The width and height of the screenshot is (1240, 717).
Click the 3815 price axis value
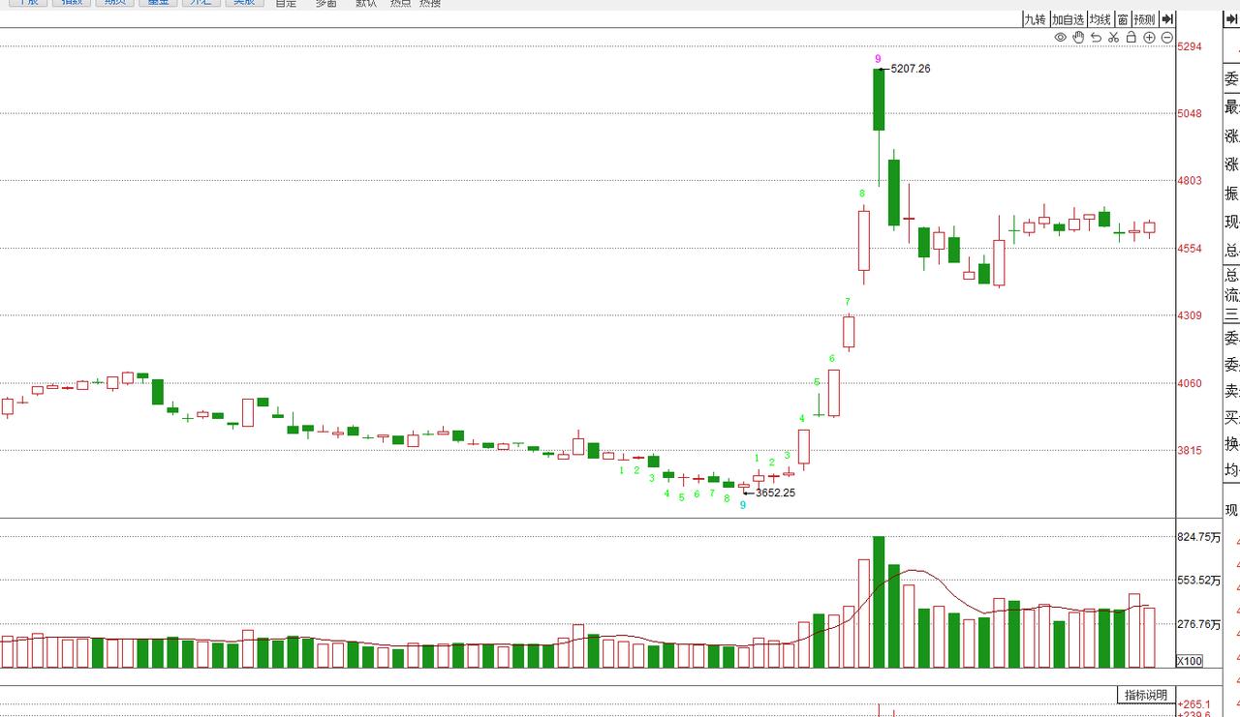click(1190, 450)
